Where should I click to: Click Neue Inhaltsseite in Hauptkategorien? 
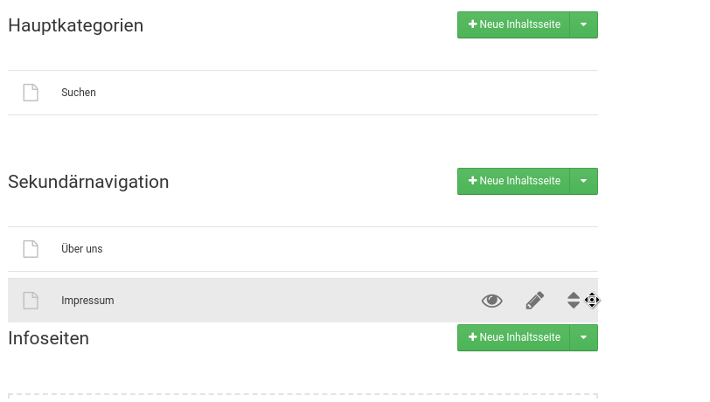(514, 24)
